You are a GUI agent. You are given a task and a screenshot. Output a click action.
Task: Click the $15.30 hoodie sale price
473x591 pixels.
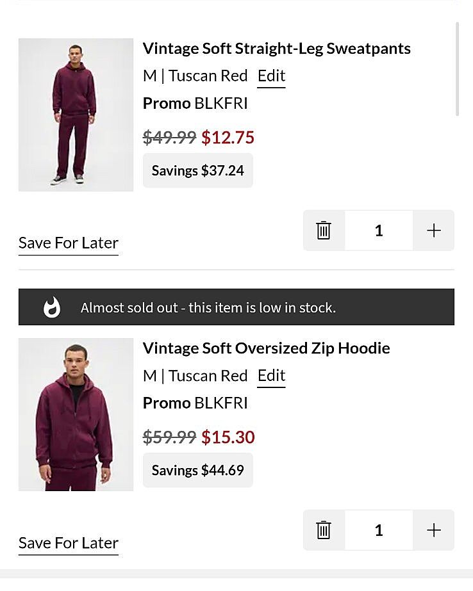click(x=228, y=437)
